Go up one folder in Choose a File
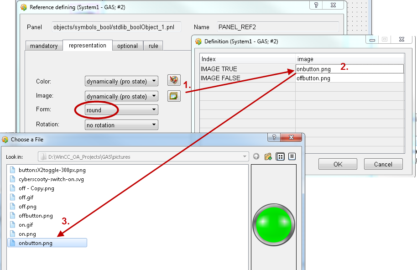The height and width of the screenshot is (270, 417). (256, 156)
